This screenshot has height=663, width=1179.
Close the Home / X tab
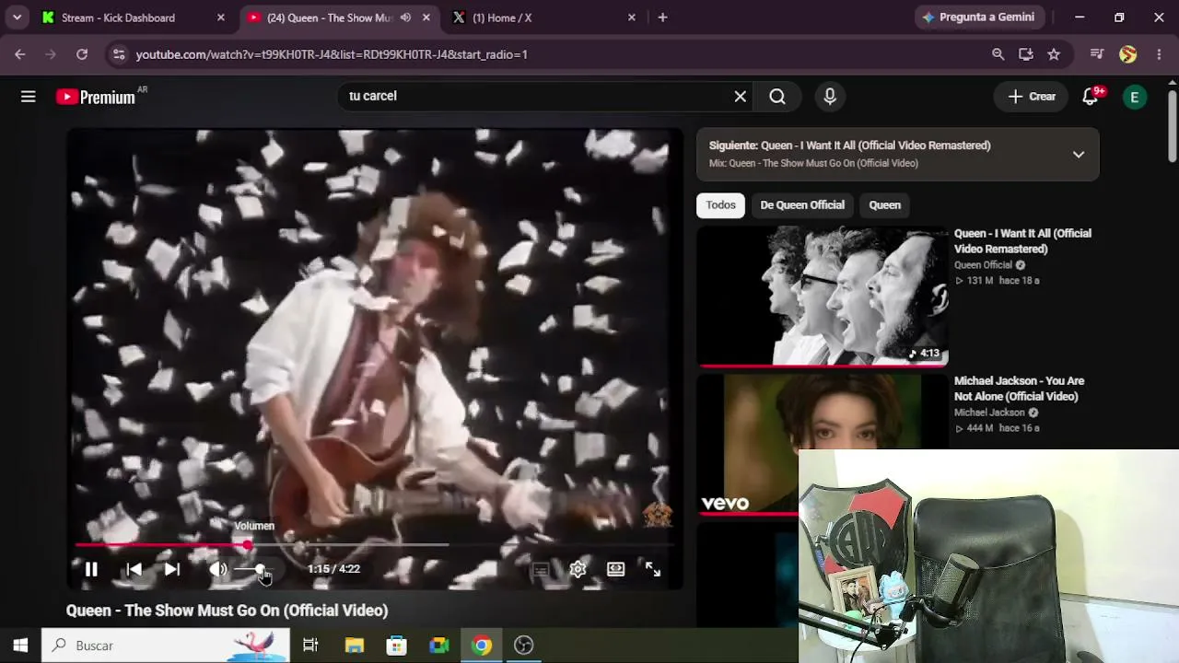pos(632,17)
